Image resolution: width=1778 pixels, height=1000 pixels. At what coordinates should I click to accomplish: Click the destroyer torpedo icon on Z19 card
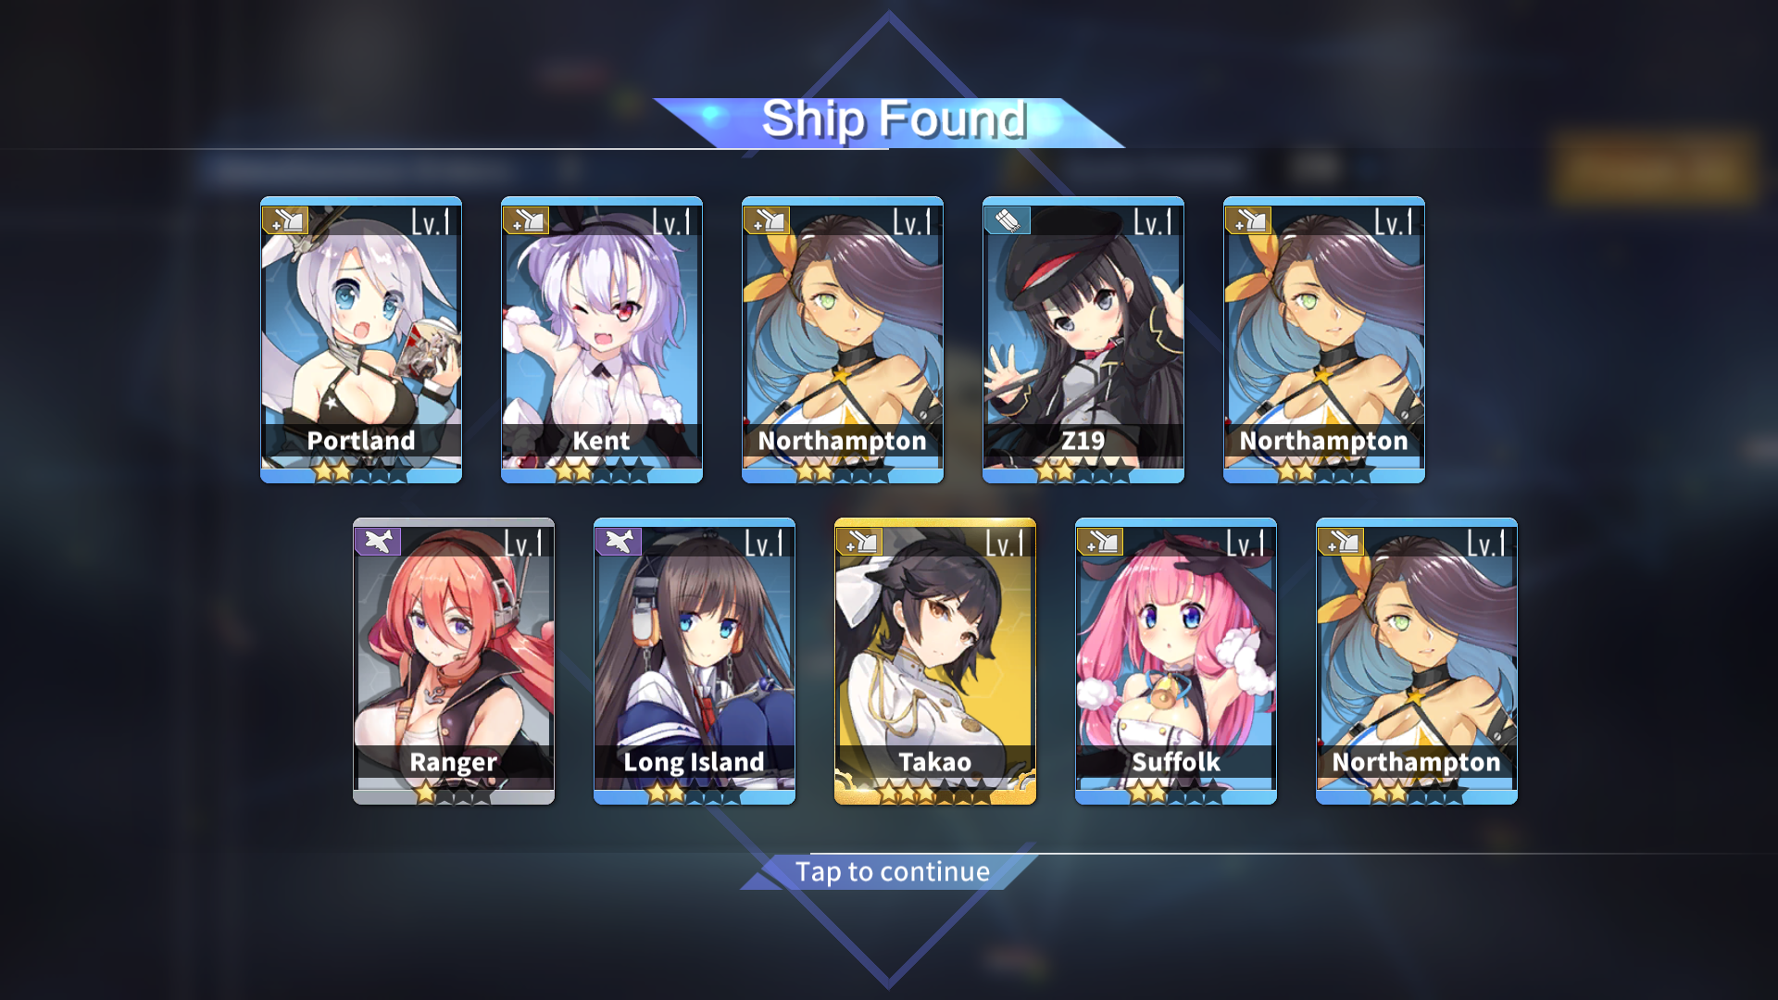[x=1008, y=220]
